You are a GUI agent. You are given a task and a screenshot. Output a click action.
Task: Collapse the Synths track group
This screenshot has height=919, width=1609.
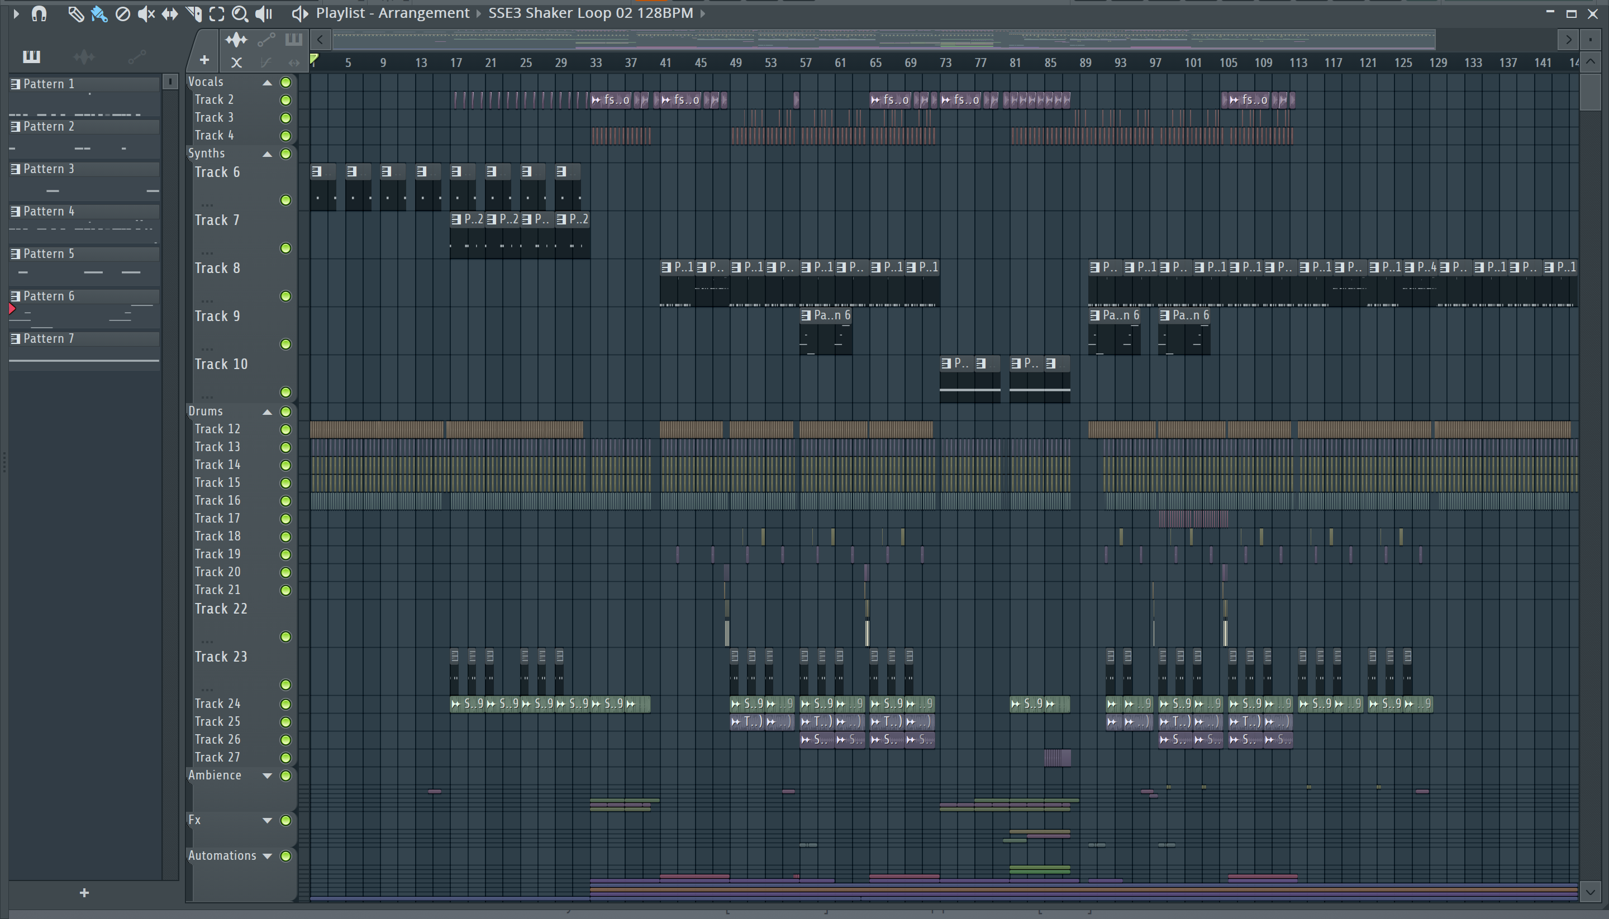pyautogui.click(x=267, y=154)
